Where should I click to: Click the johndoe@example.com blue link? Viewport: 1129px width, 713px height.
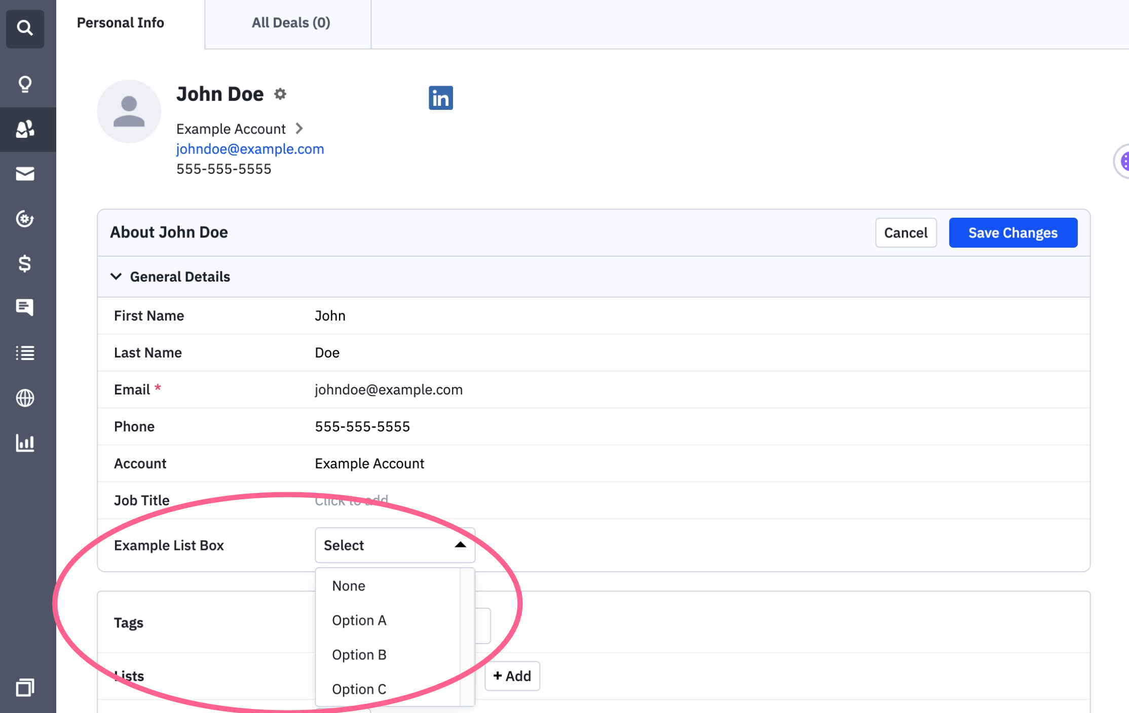point(250,149)
